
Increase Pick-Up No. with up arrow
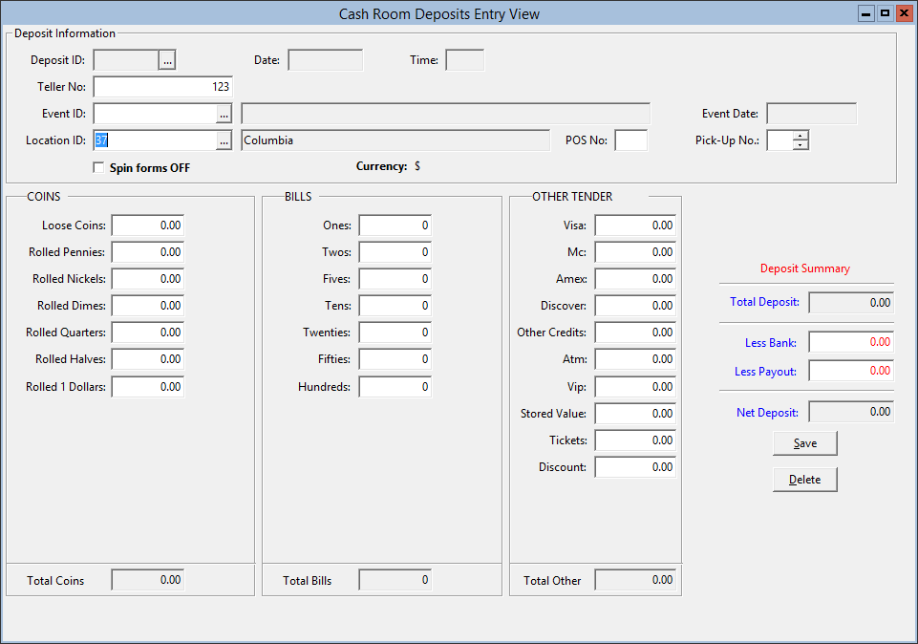point(801,136)
